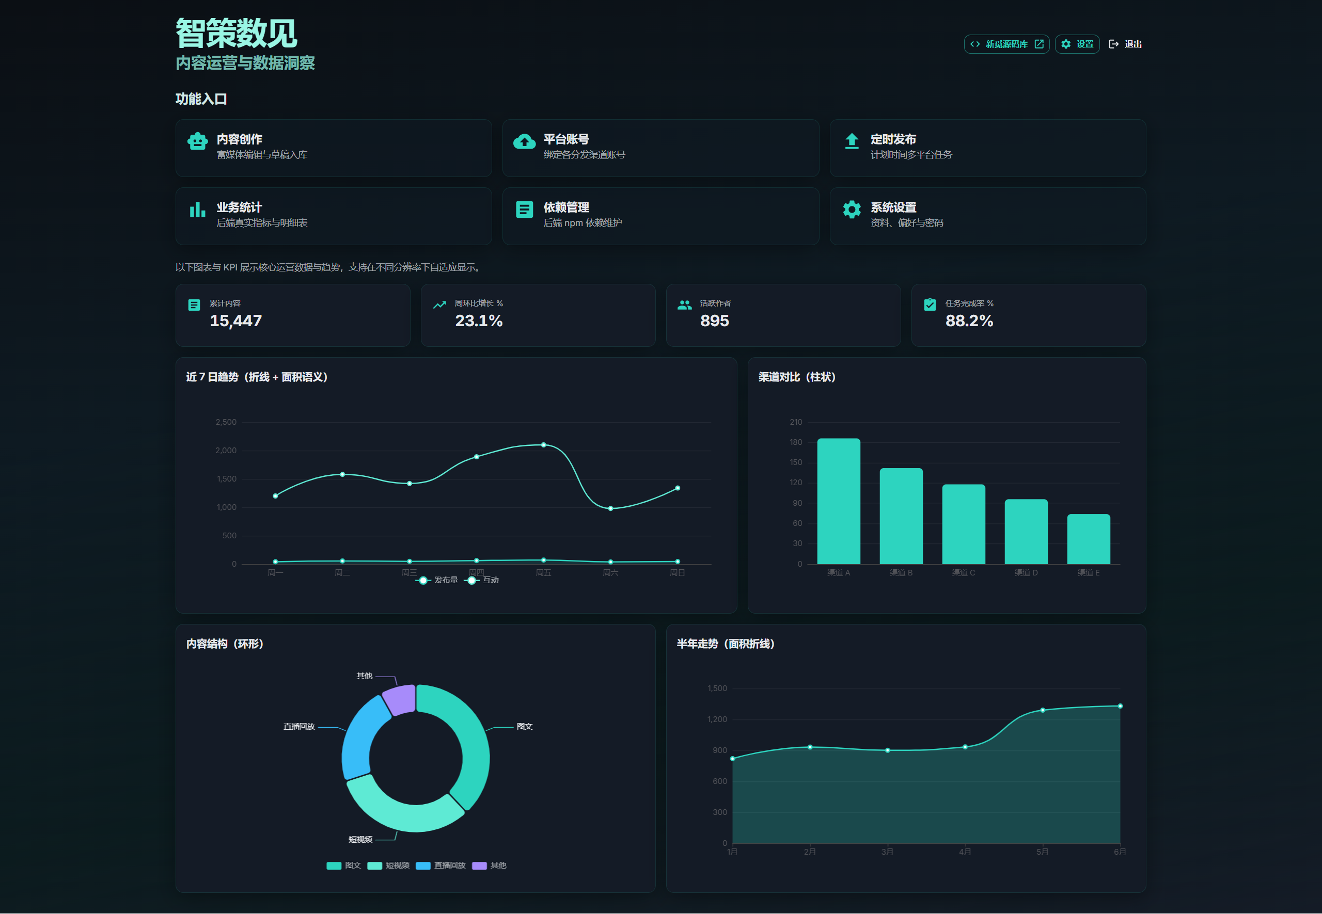The height and width of the screenshot is (914, 1322).
Task: Open the 设置 button in header
Action: [x=1077, y=44]
